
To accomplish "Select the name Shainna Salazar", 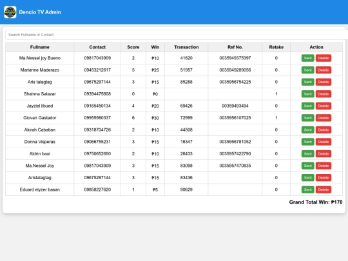I will coord(40,94).
